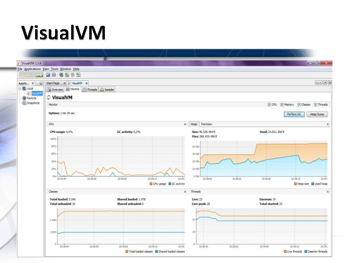Maximize the document window area

pos(330,82)
